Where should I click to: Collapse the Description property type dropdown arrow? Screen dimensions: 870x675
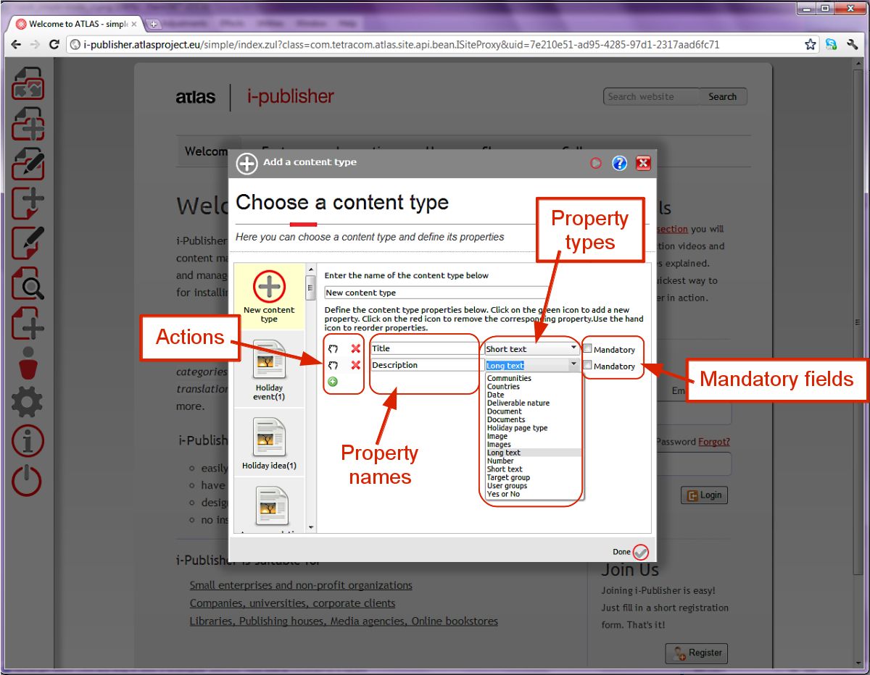574,365
